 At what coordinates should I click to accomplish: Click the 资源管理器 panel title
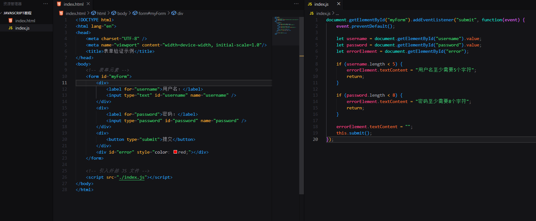click(12, 4)
